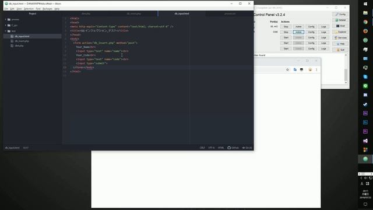The height and width of the screenshot is (210, 373).
Task: Open the Edit menu in Atom
Action: [12, 9]
